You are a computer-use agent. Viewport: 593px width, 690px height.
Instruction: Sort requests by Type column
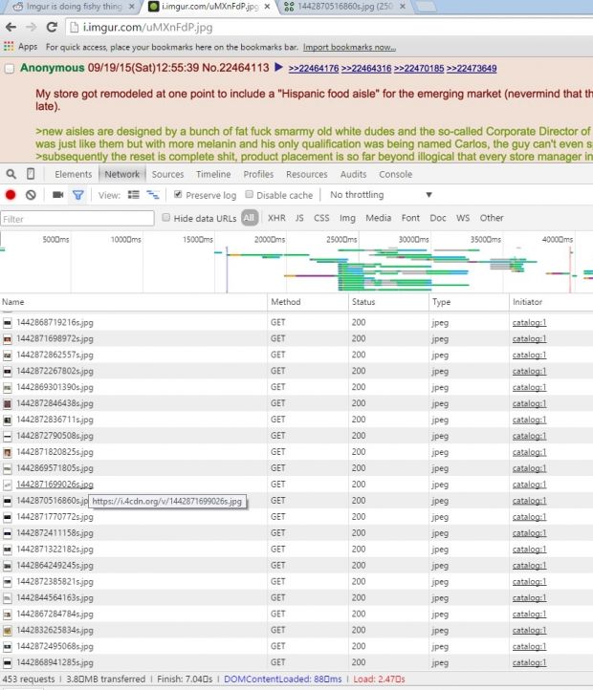(x=469, y=302)
